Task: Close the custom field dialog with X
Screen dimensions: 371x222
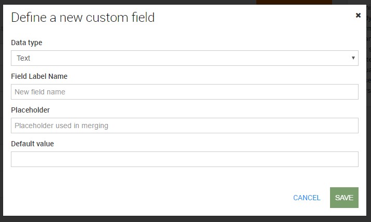Action: pyautogui.click(x=358, y=16)
